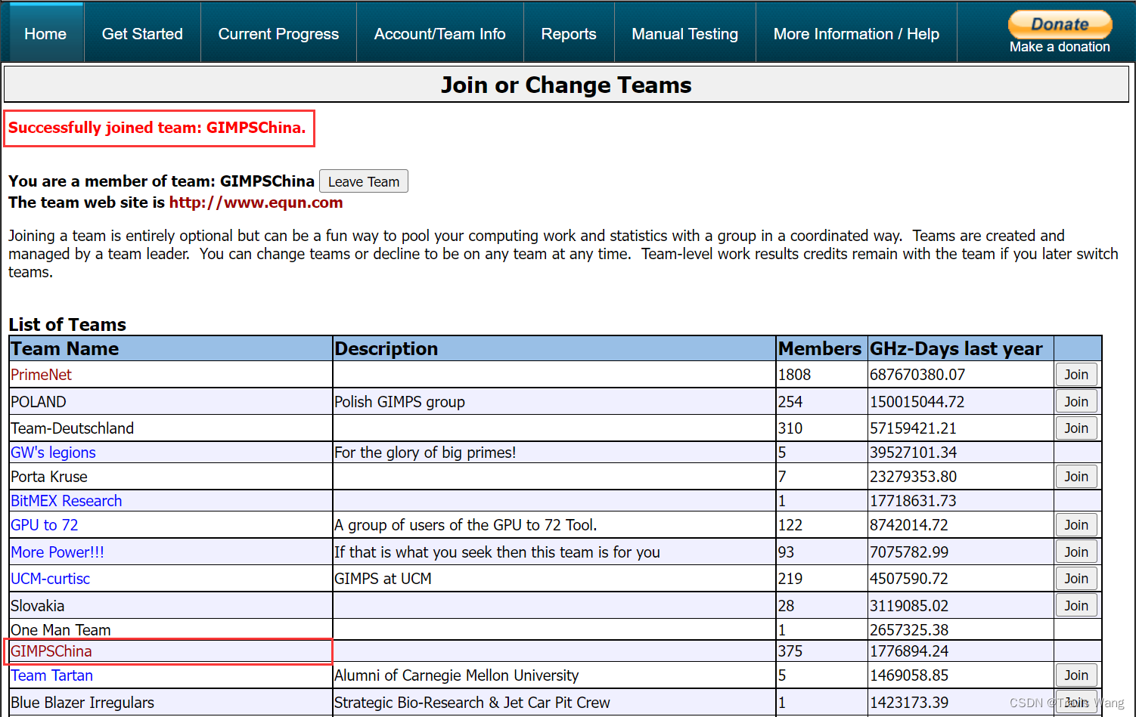The image size is (1136, 717).
Task: Join the PrimeNet team
Action: pyautogui.click(x=1076, y=375)
